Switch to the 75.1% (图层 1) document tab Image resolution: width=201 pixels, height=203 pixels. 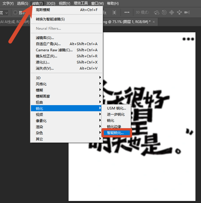(x=127, y=22)
